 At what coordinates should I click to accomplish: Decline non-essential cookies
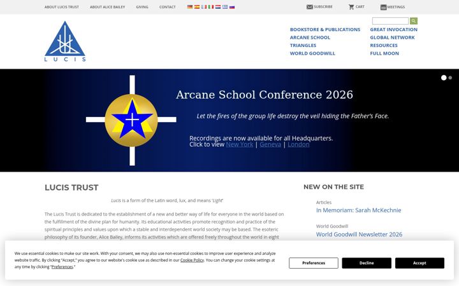367,263
